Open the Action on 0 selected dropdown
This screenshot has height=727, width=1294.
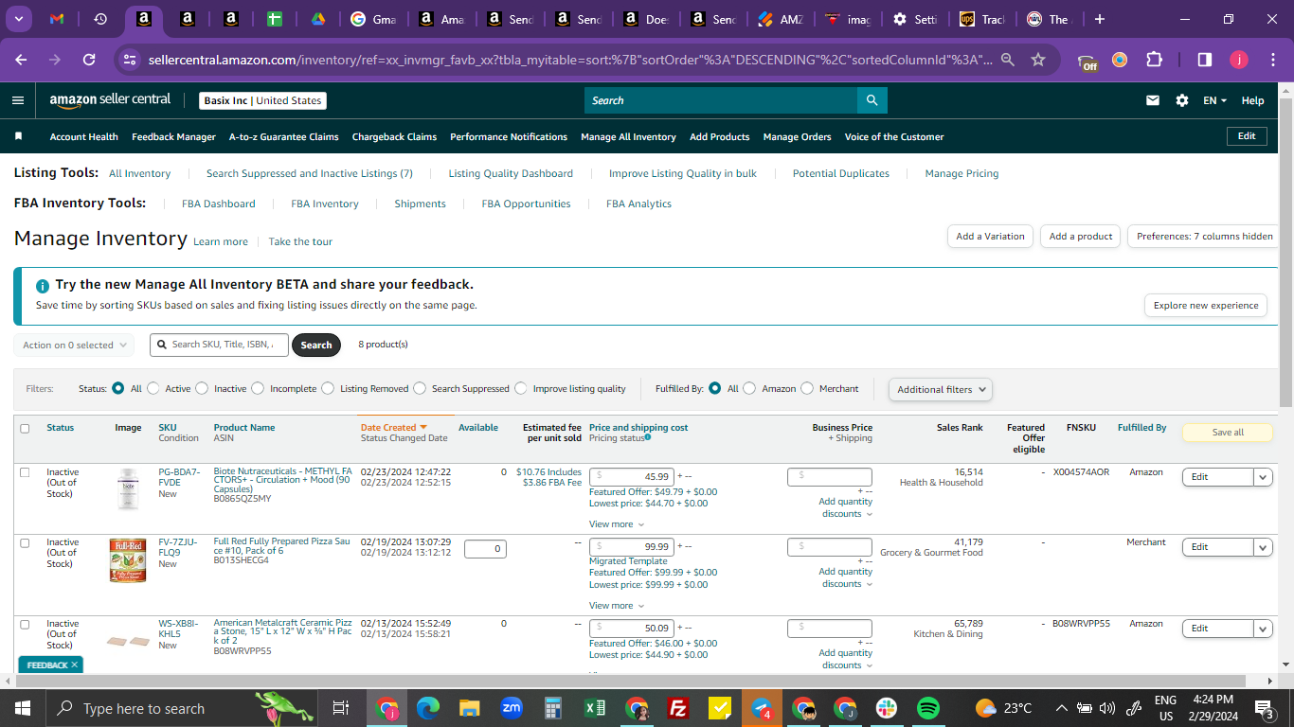tap(74, 346)
